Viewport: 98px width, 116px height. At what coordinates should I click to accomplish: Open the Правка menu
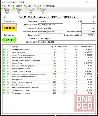pyautogui.click(x=11, y=6)
